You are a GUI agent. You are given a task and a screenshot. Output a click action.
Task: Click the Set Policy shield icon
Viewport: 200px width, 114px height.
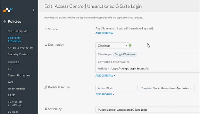(46, 109)
